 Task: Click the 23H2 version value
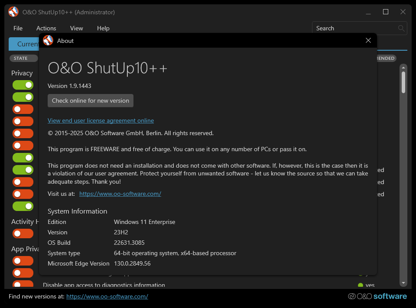(121, 232)
